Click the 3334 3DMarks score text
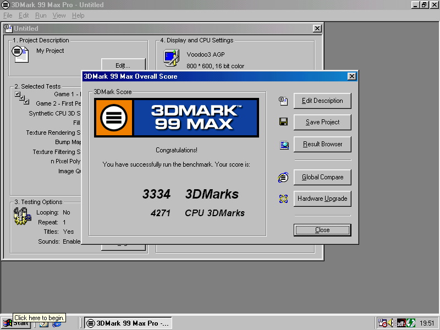 point(190,194)
